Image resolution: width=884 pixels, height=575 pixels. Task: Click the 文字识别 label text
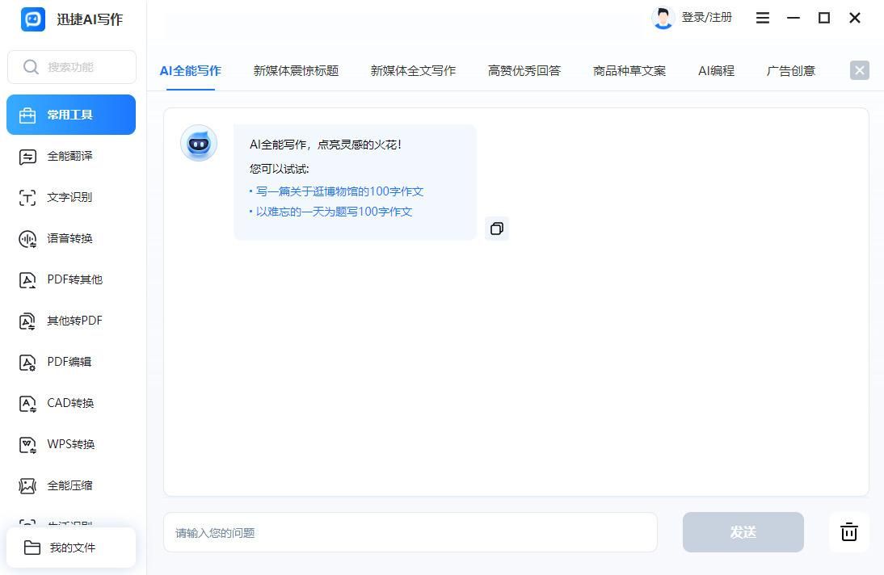pos(69,197)
